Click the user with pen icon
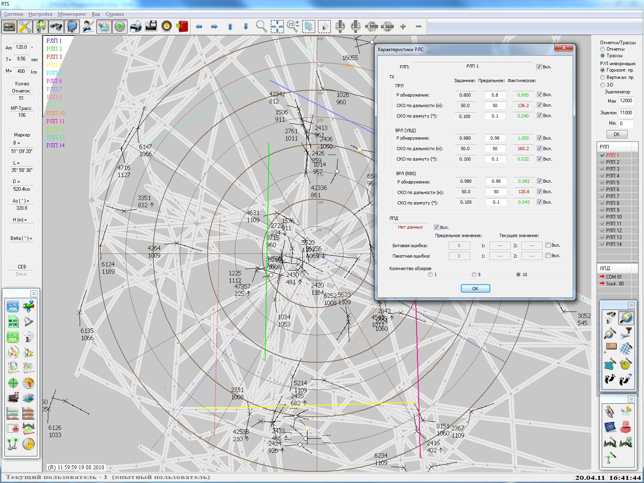Screen dimensions: 644x483 pyautogui.click(x=88, y=27)
